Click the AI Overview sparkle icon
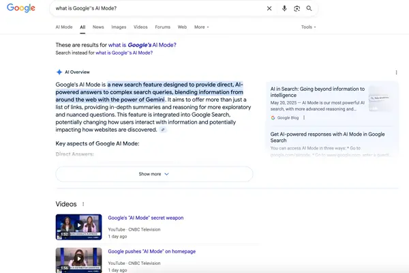409x273 pixels. click(59, 72)
